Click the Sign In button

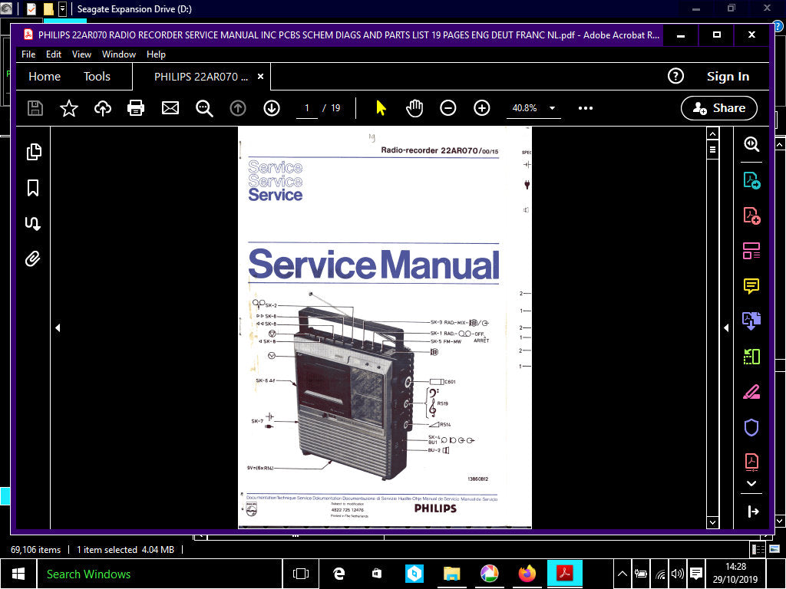tap(727, 76)
